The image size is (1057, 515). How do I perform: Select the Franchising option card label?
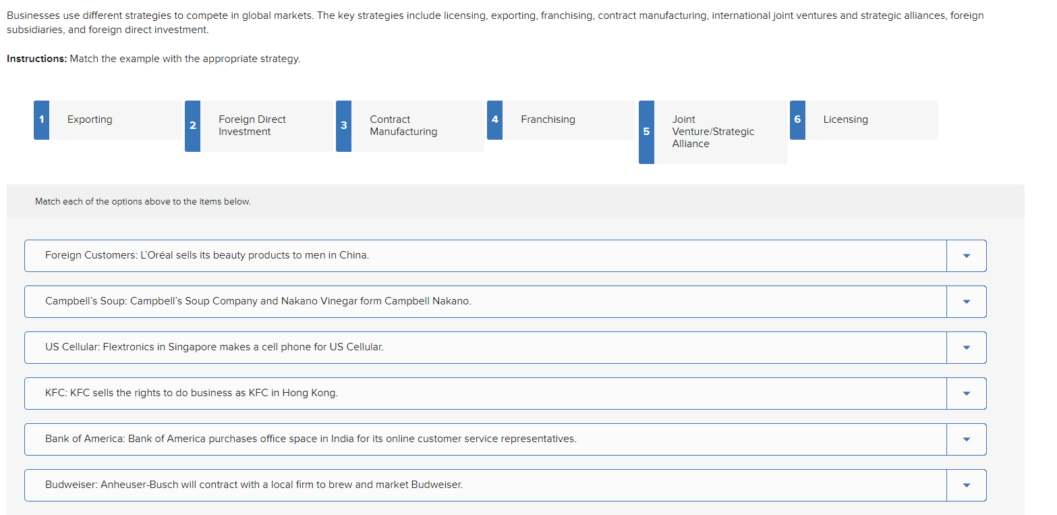pos(548,119)
